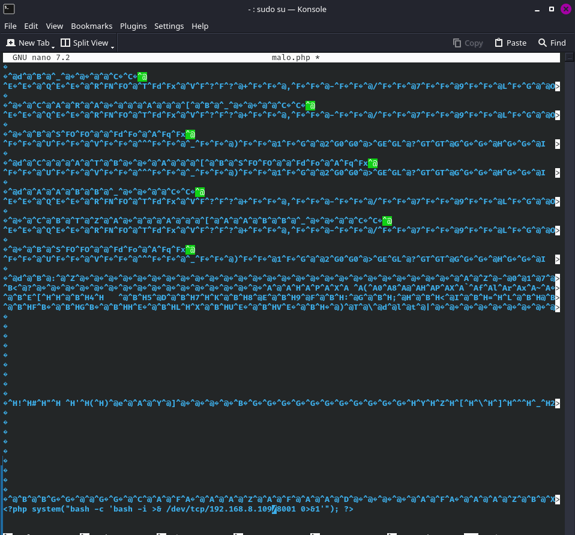
Task: Open the View menu
Action: click(54, 26)
